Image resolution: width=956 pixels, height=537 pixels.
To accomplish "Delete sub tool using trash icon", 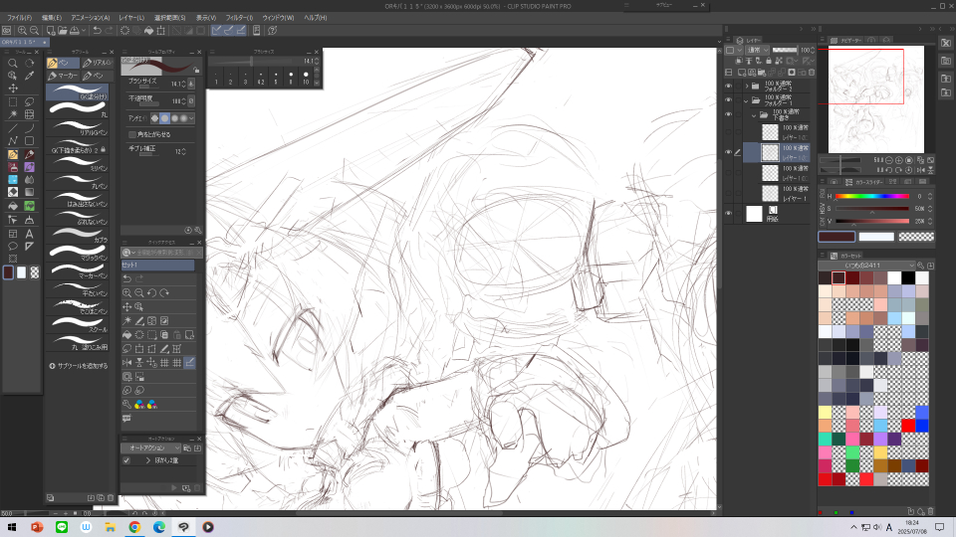I will coord(111,497).
